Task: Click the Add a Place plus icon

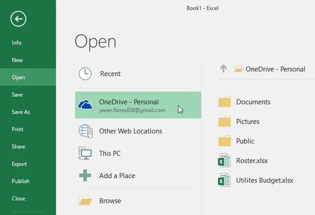Action: coord(85,175)
